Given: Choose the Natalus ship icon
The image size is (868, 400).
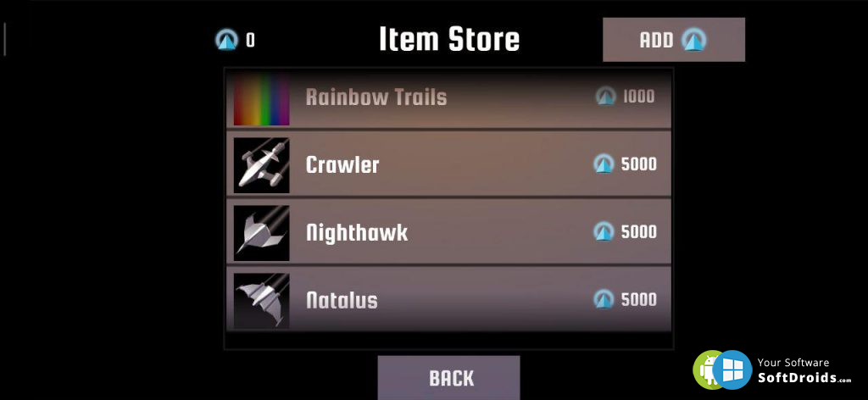Looking at the screenshot, I should [x=261, y=300].
